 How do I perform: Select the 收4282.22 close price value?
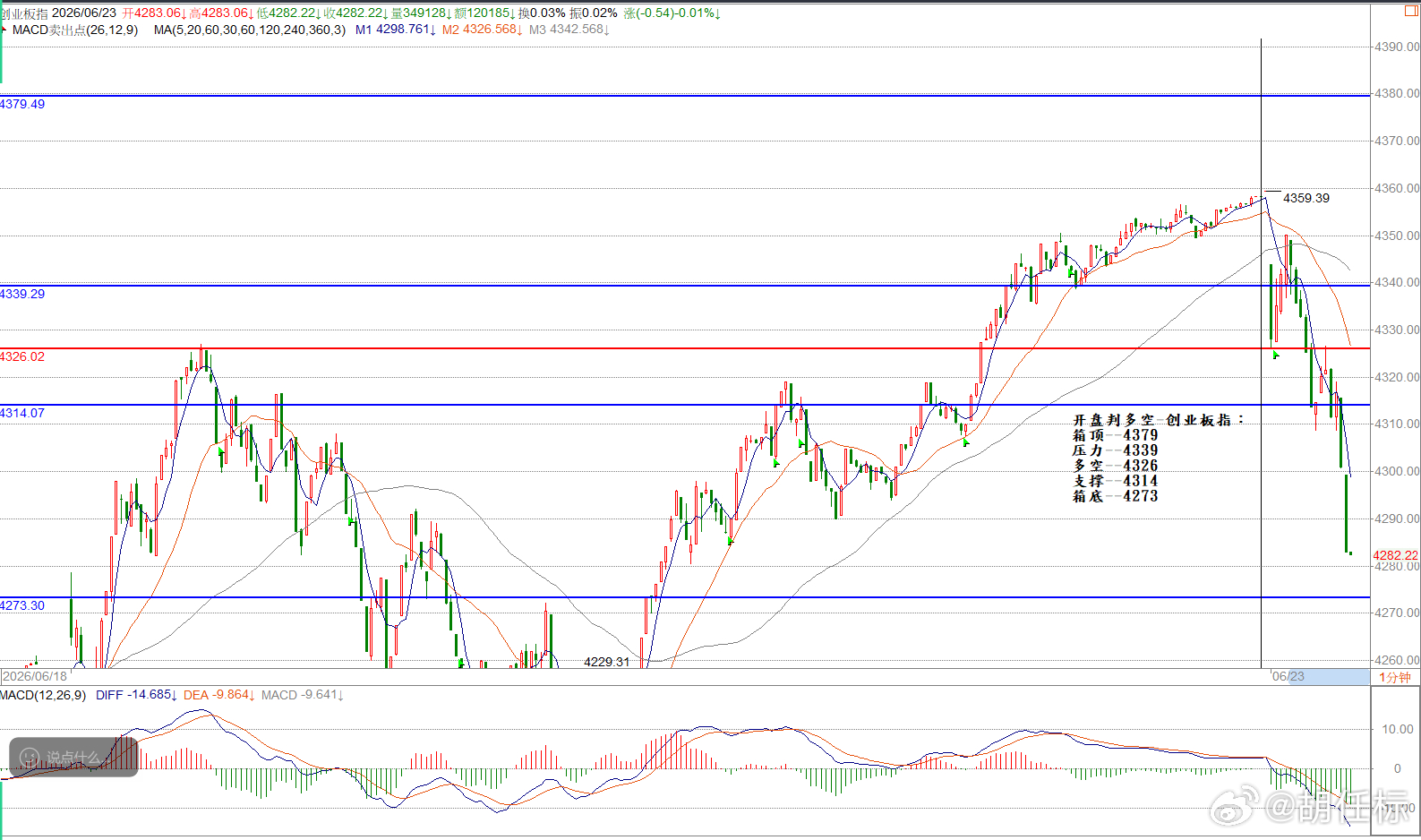pyautogui.click(x=355, y=13)
